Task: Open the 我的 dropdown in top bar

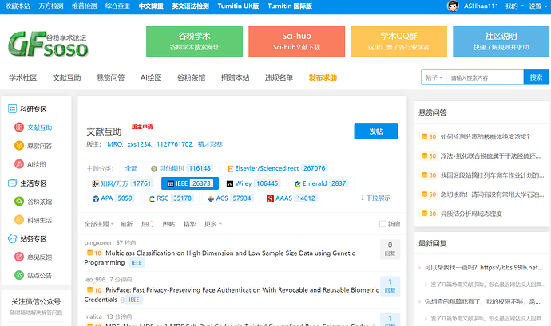Action: (514, 6)
